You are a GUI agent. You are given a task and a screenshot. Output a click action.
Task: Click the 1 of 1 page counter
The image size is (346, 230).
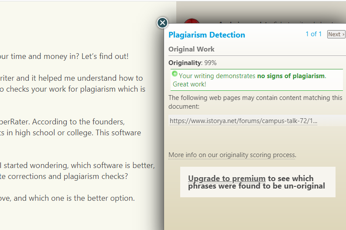tap(314, 34)
